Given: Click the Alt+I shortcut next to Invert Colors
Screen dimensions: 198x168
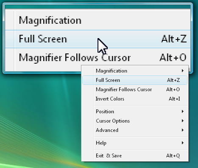Looking at the screenshot, I should coord(174,99).
